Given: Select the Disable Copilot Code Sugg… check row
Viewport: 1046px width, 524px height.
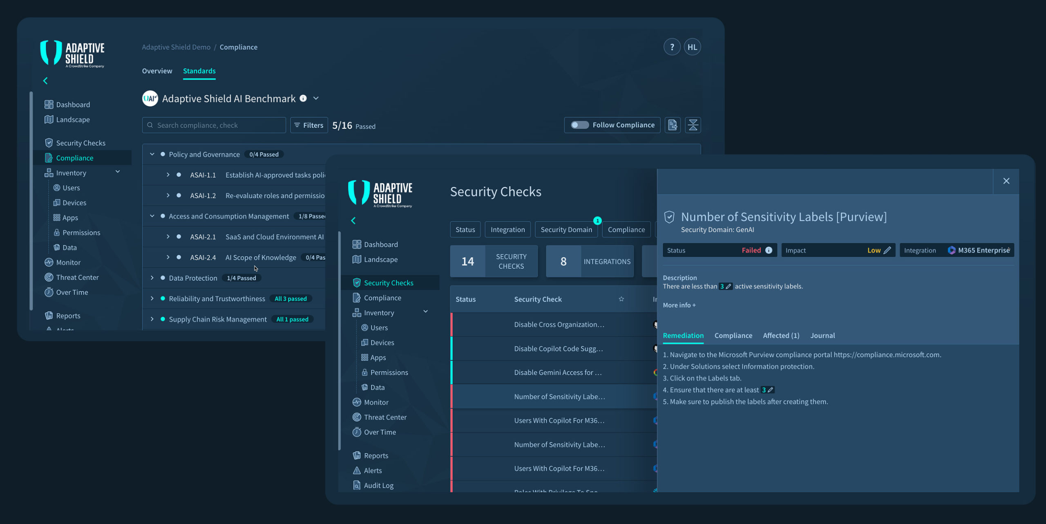Looking at the screenshot, I should (554, 349).
